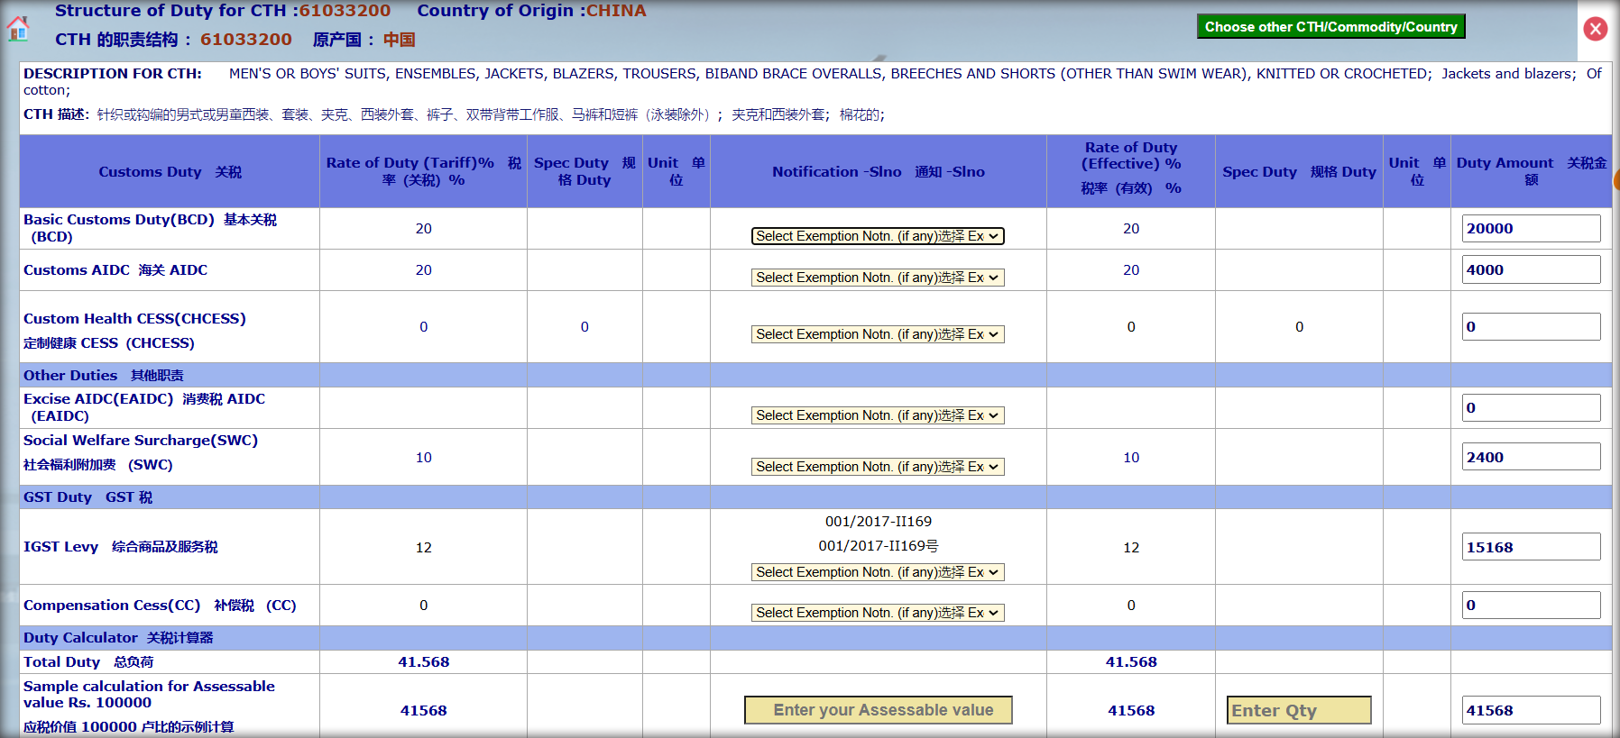Open exemption dropdown for IGST Levy
Screen dimensions: 1620x738
[878, 572]
